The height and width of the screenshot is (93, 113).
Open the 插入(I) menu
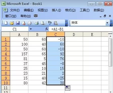click(56, 10)
